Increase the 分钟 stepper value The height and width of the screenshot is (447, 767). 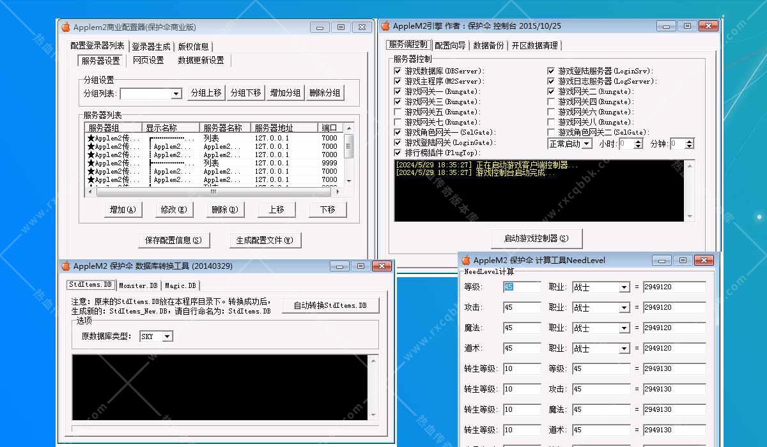[x=690, y=141]
